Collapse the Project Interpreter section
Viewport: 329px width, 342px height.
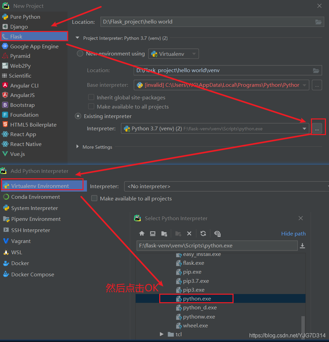(77, 38)
